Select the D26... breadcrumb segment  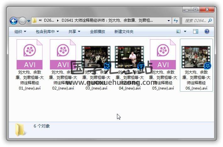click(49, 20)
